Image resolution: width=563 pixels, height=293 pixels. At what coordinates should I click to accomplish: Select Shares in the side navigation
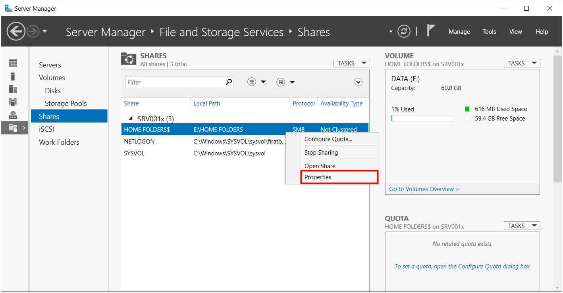69,116
